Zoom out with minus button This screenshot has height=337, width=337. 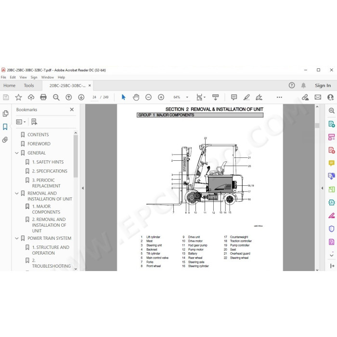click(148, 97)
